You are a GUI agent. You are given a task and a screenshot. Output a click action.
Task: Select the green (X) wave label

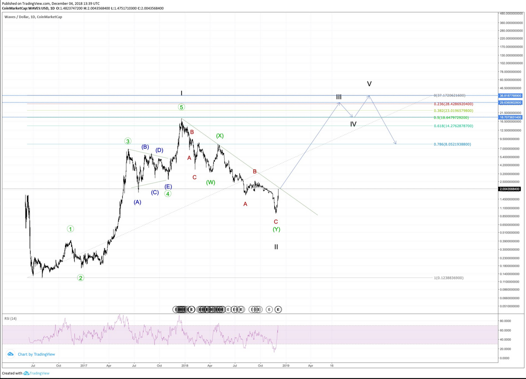coord(220,136)
